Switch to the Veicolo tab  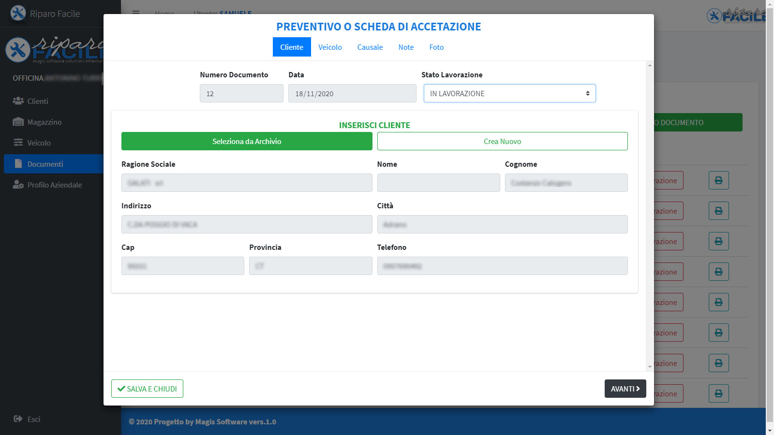330,47
